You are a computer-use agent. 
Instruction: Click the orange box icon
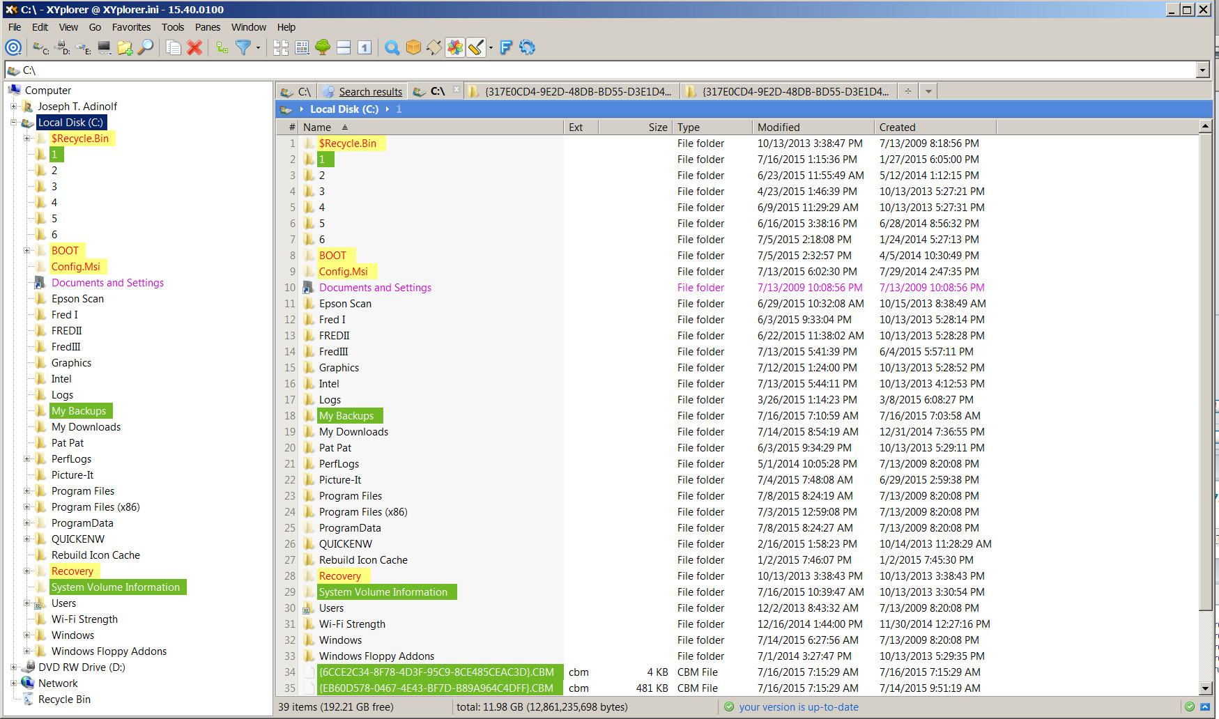coord(413,47)
